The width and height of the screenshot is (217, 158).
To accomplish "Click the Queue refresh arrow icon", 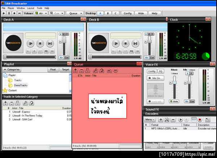I will pos(101,70).
